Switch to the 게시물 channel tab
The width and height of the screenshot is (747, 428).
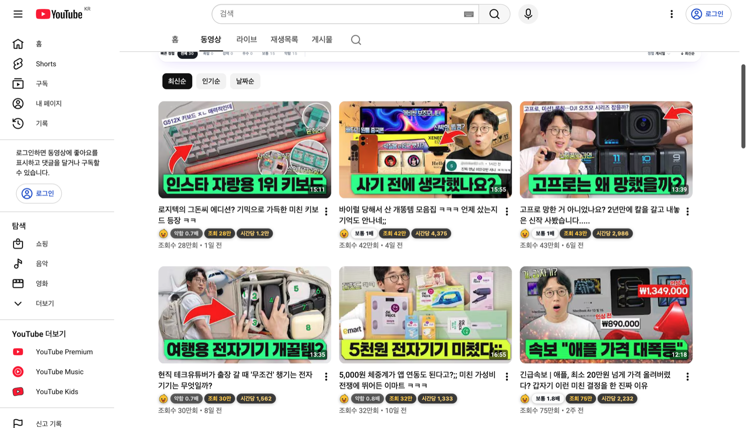[x=322, y=40]
